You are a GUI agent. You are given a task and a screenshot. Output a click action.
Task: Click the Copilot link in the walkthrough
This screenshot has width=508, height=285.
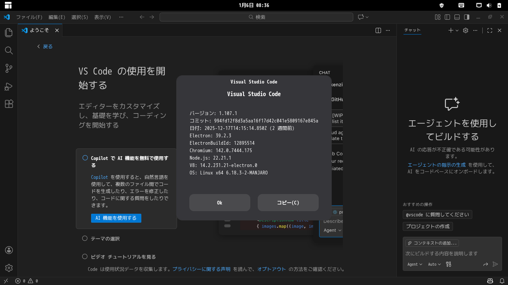coord(99,177)
